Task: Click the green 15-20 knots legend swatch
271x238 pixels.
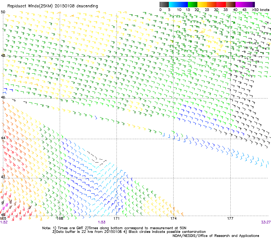Action: (x=193, y=4)
